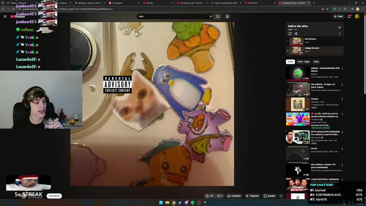The height and width of the screenshot is (206, 366).
Task: Click the Suscribirme button
Action: (x=54, y=196)
